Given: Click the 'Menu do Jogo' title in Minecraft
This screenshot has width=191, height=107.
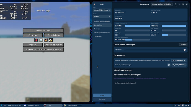Looking at the screenshot, I should click(x=43, y=11).
